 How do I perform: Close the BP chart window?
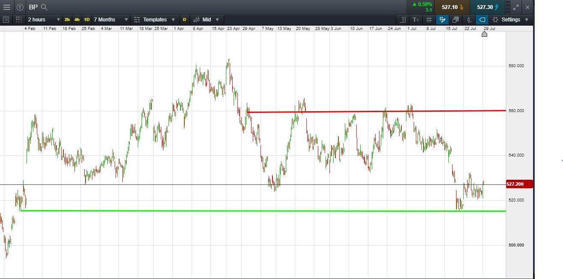[x=527, y=7]
